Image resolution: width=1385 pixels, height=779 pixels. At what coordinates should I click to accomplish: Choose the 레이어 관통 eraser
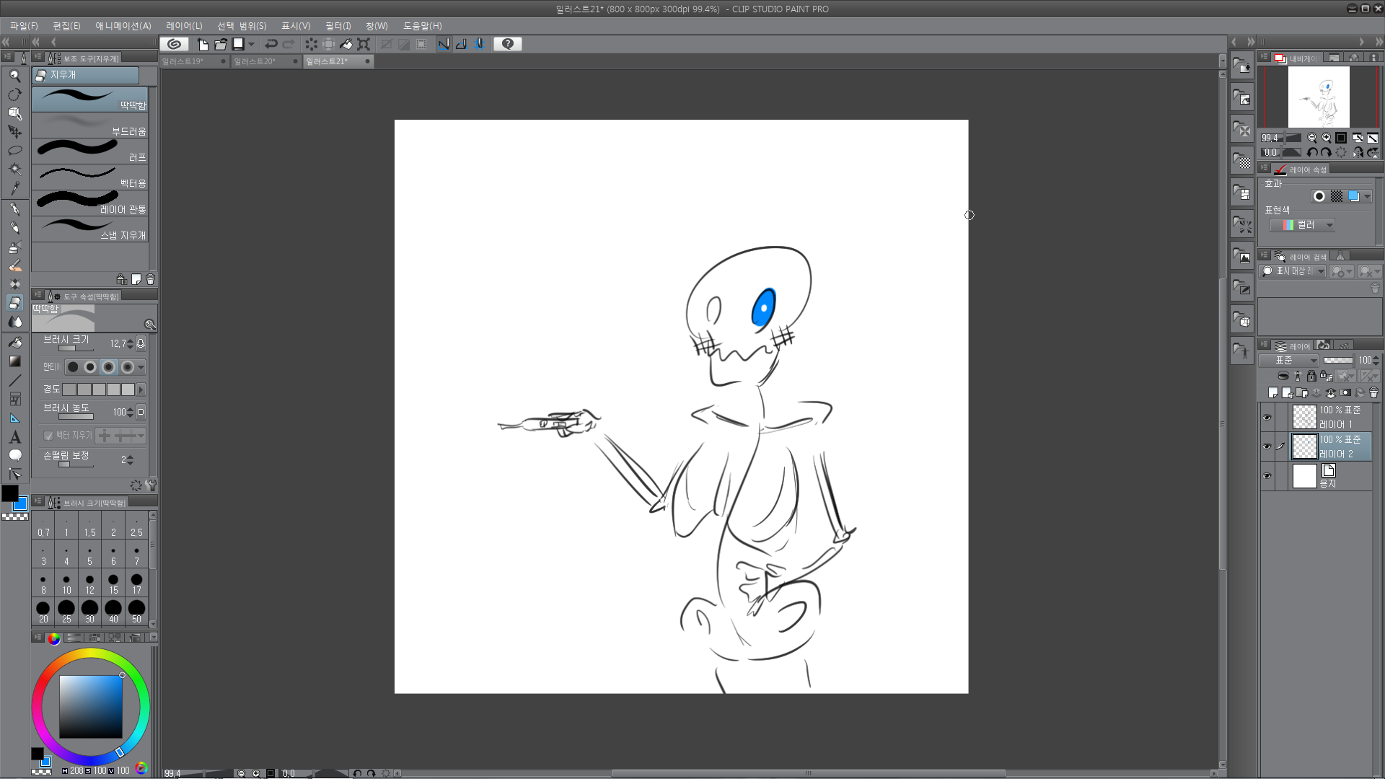point(90,203)
